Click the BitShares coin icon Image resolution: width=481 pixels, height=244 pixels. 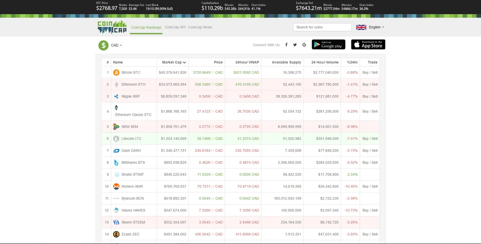point(116,163)
